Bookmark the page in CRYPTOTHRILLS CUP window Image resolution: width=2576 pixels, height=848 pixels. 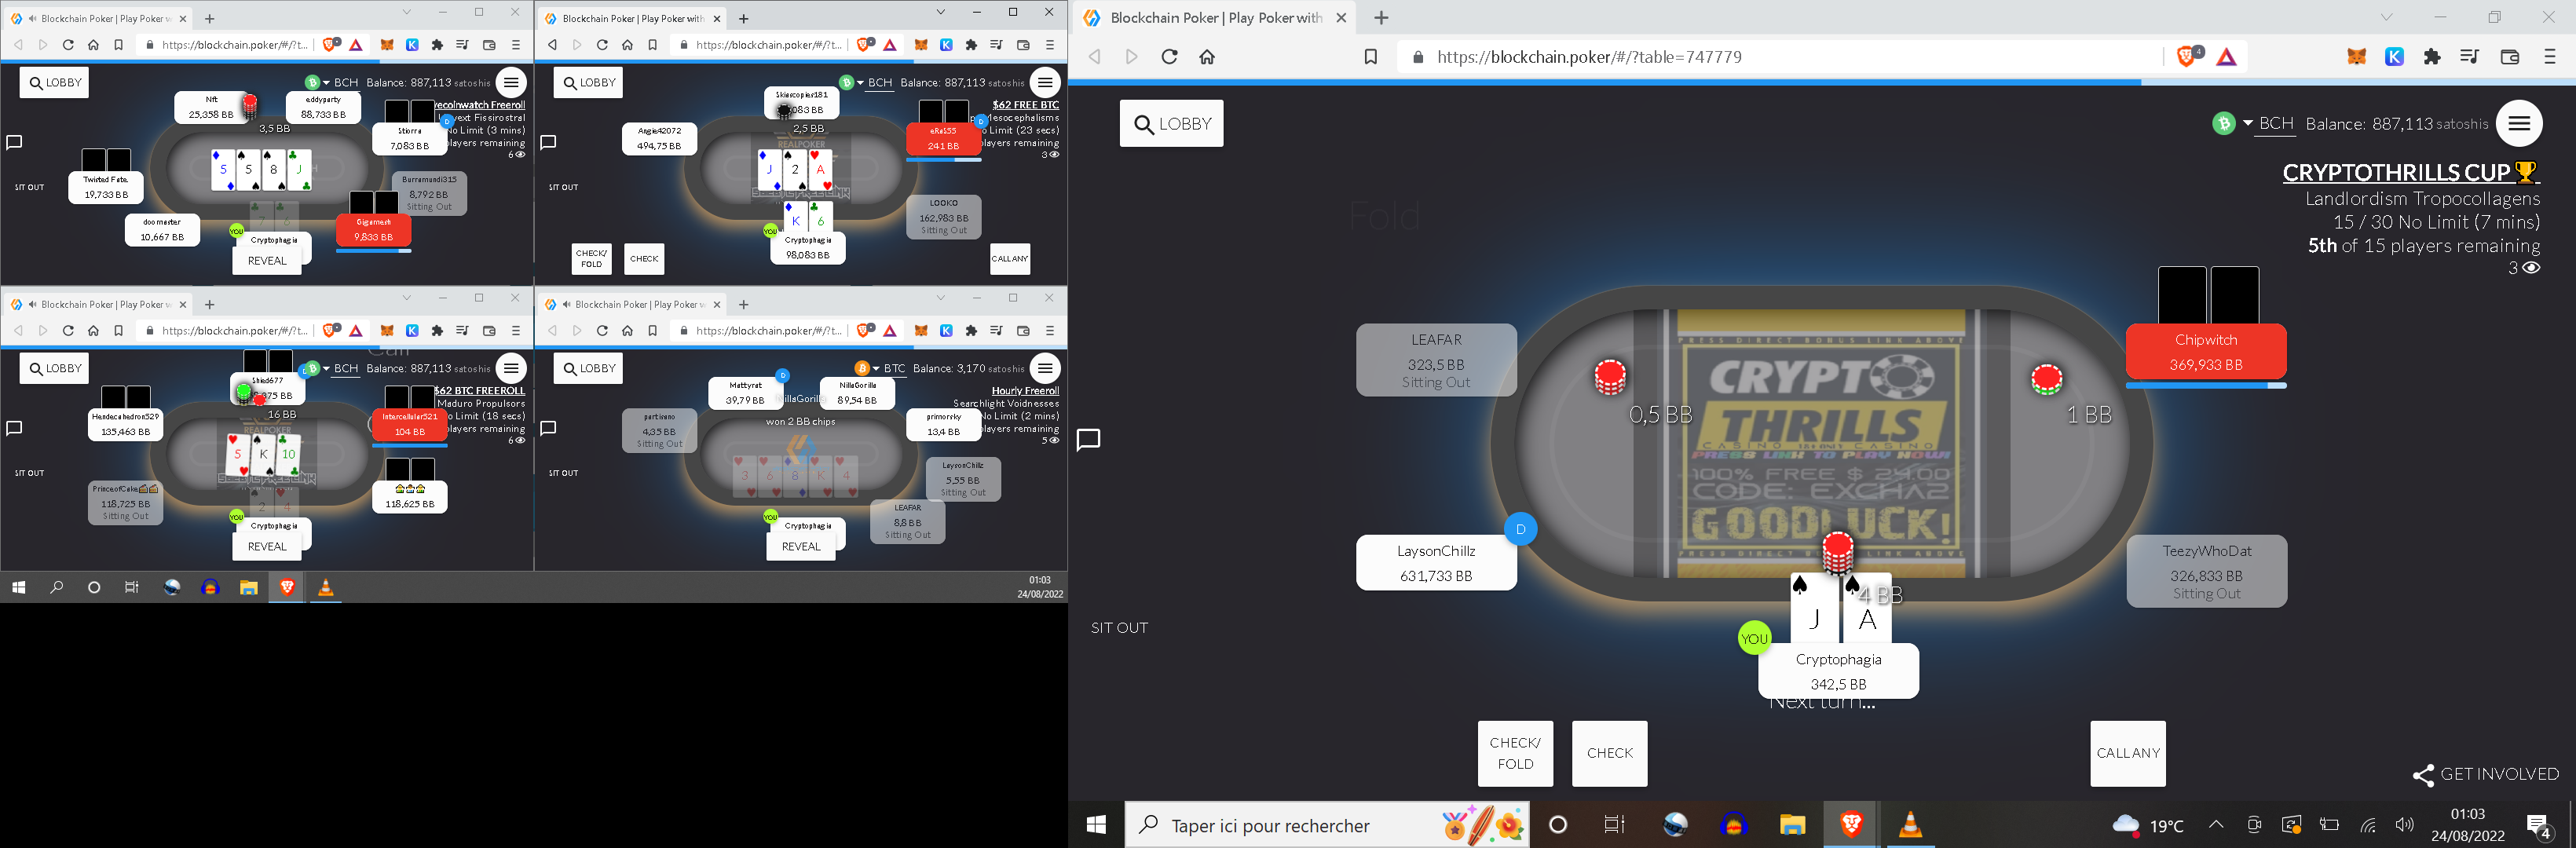1371,57
